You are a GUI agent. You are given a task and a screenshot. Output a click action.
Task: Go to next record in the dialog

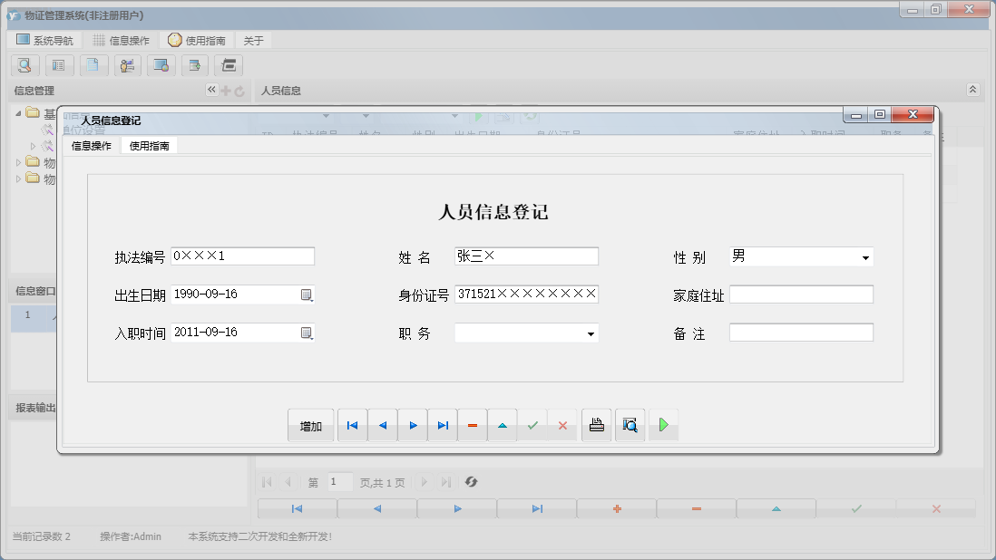tap(413, 425)
